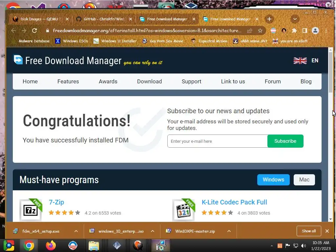Expand options for windows_10_enterp iso download
Screen dimensions: 336x252
click(153, 231)
